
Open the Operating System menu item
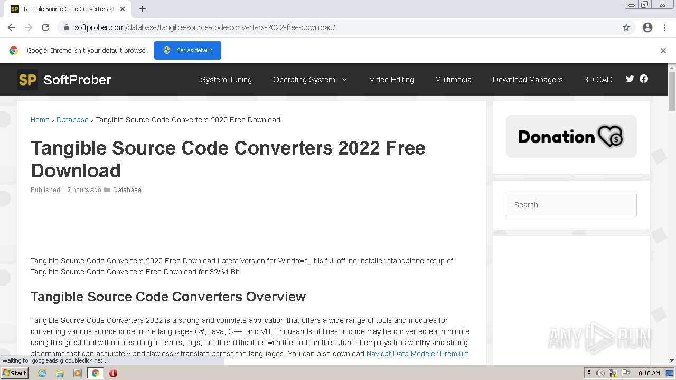click(x=304, y=80)
